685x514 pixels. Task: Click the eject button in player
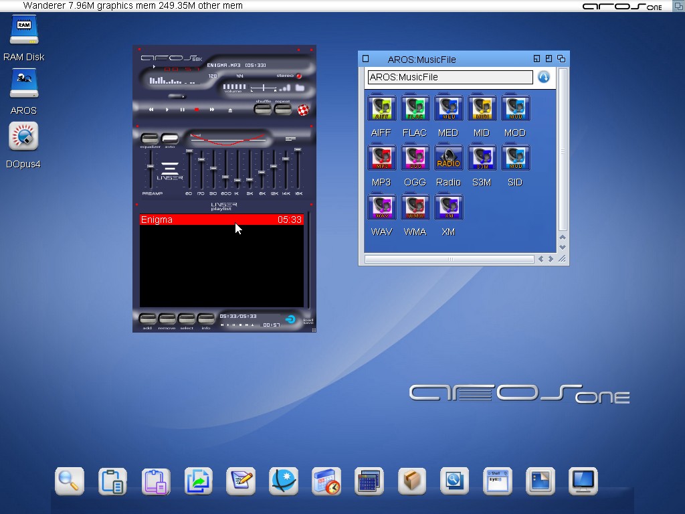(230, 110)
